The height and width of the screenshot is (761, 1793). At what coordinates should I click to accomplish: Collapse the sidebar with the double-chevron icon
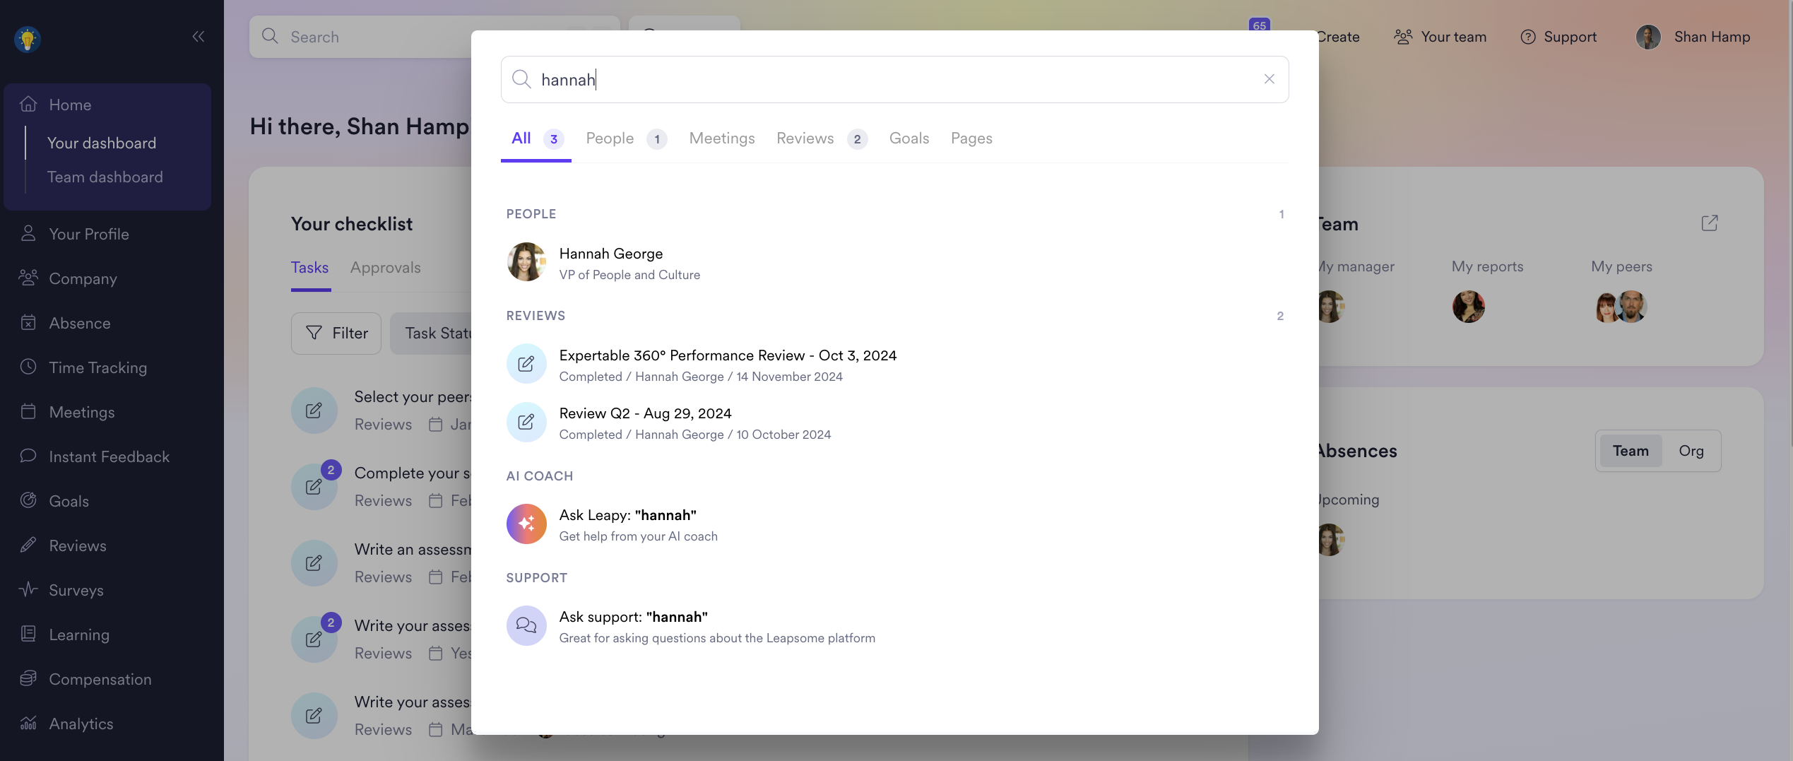pos(199,37)
